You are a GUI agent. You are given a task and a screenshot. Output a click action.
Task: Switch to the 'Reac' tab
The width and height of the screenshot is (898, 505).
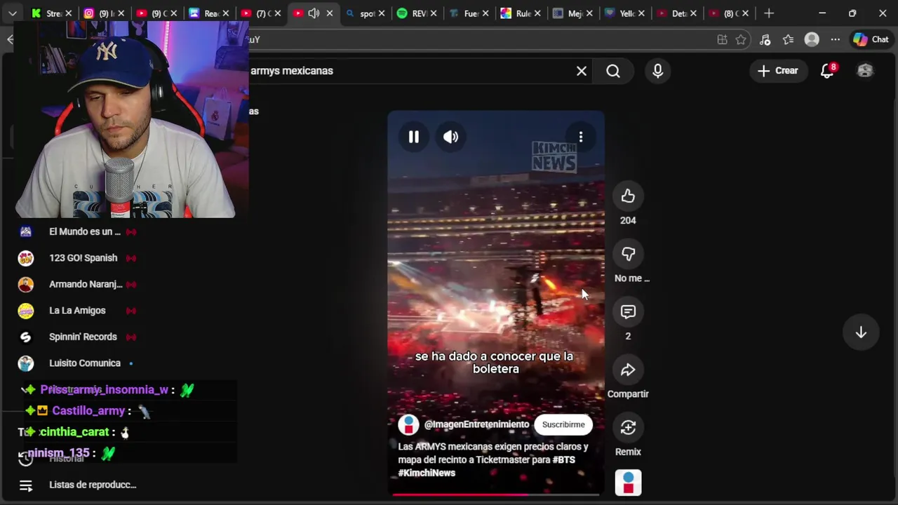pos(208,13)
